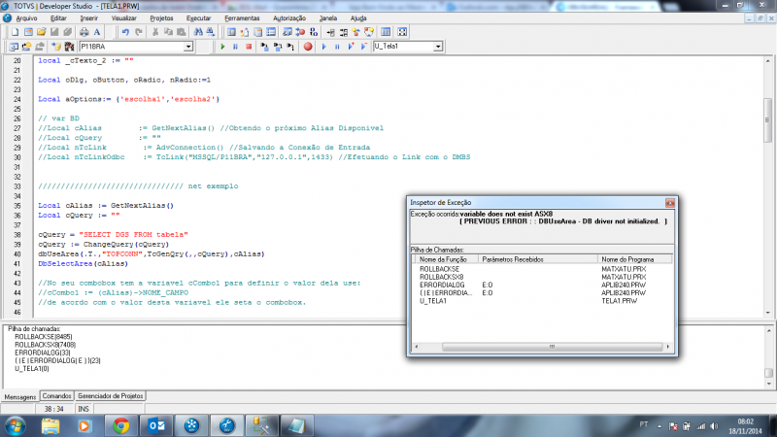
Task: Select the U_TELA1 row in exception inspector
Action: [542, 301]
